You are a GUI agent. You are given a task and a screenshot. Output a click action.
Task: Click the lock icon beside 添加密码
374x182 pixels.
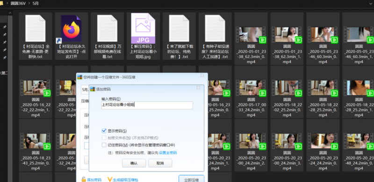pos(84,179)
